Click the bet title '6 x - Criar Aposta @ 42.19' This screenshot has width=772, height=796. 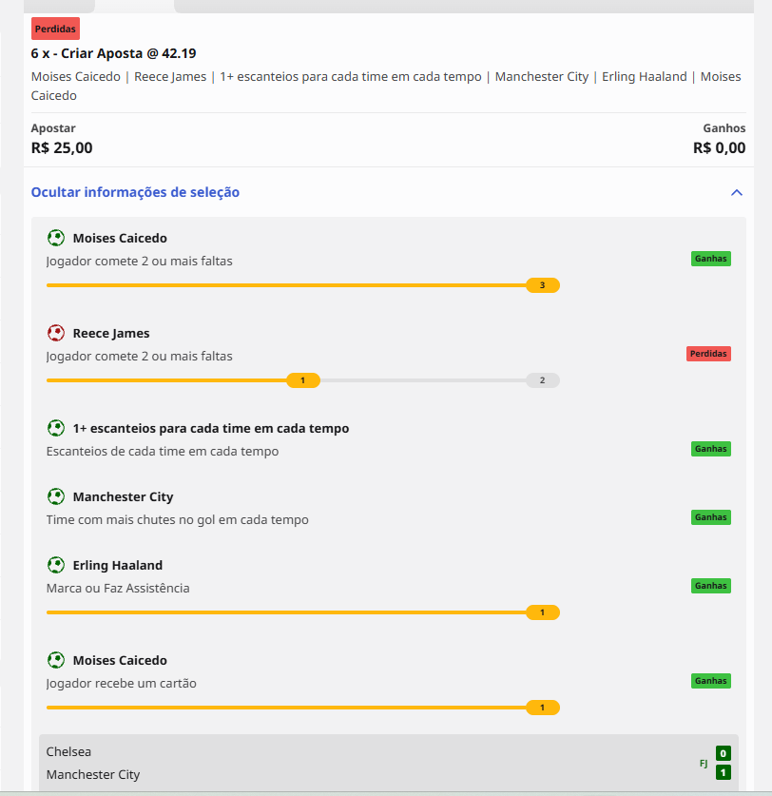(x=113, y=53)
